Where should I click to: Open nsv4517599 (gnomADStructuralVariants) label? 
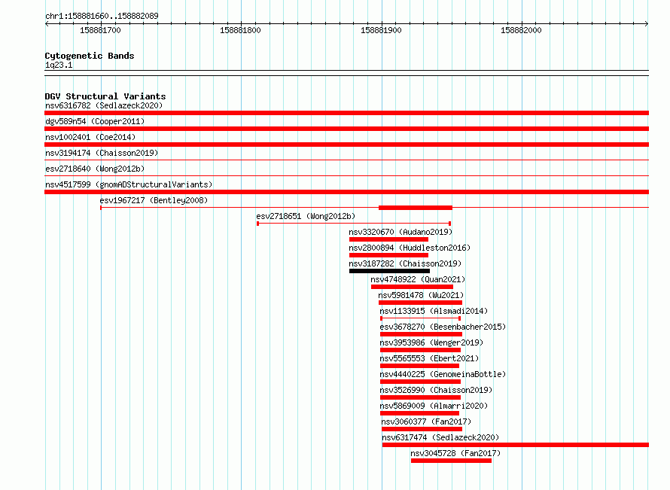point(129,184)
